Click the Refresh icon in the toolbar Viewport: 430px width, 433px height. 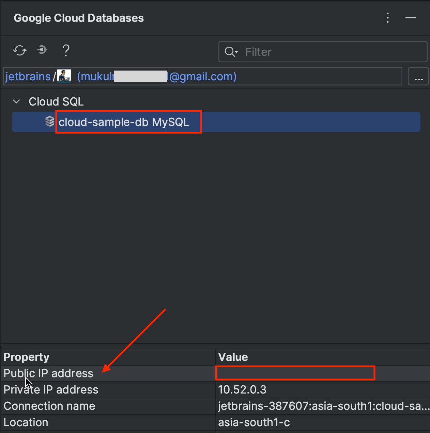tap(20, 51)
